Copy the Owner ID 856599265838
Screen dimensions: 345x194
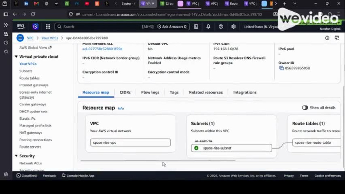(282, 68)
